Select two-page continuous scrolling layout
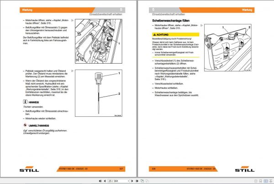Image resolution: width=274 pixels, height=184 pixels. pos(271,181)
